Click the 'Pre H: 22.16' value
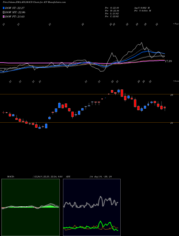 coord(112,11)
